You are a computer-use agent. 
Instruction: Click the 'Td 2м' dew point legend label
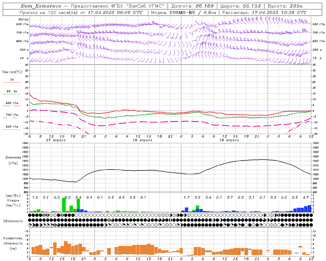(x=12, y=91)
